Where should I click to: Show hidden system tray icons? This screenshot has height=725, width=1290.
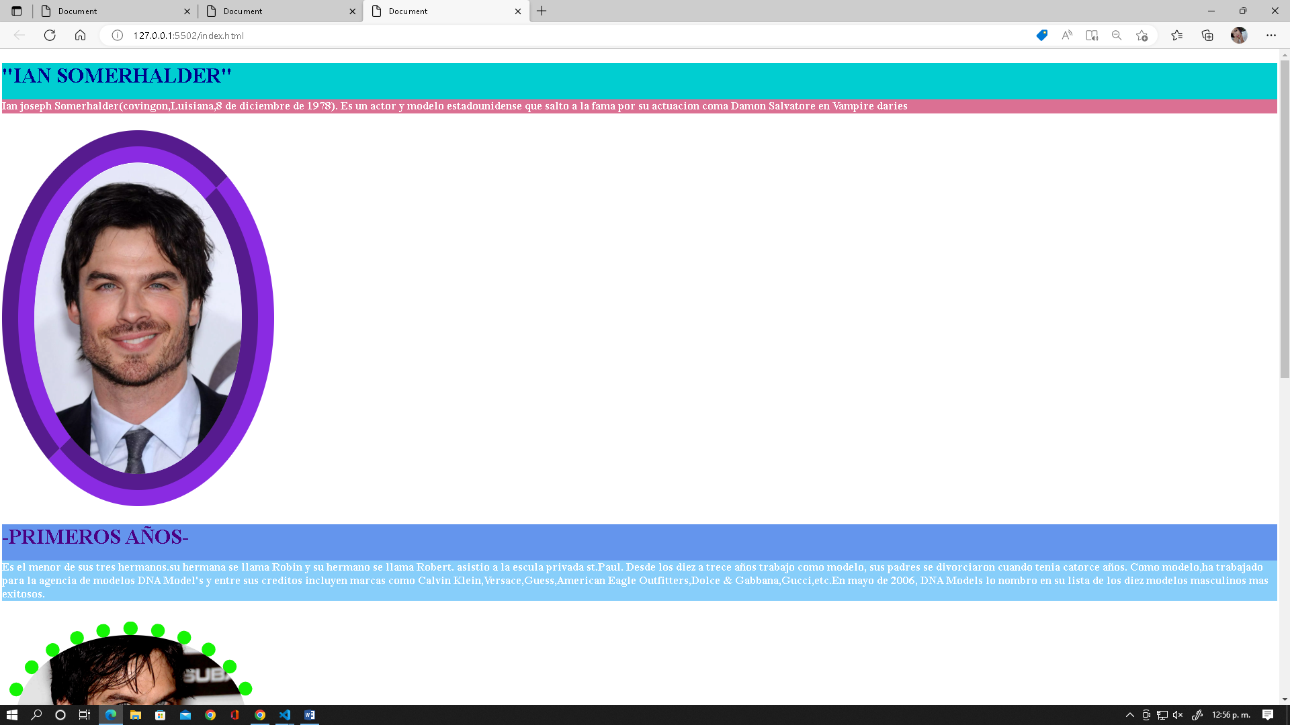pos(1129,715)
